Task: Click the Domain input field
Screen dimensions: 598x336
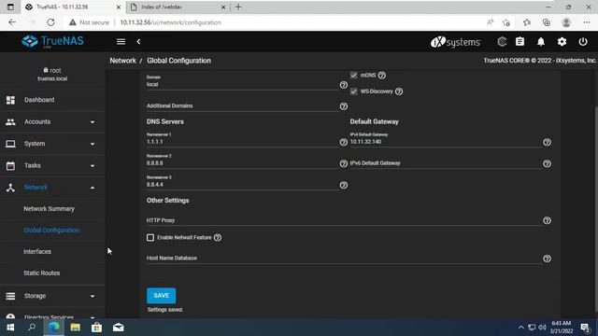Action: coord(242,85)
